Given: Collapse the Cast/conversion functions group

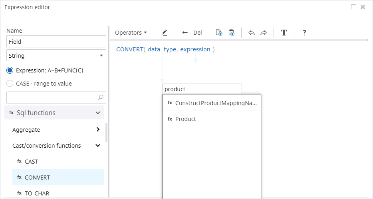Looking at the screenshot, I should click(98, 146).
